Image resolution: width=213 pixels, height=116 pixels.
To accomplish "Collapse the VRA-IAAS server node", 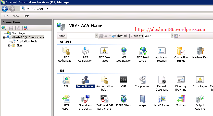I will (4, 38).
